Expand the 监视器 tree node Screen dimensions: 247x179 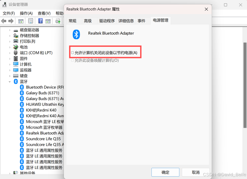(x=10, y=70)
